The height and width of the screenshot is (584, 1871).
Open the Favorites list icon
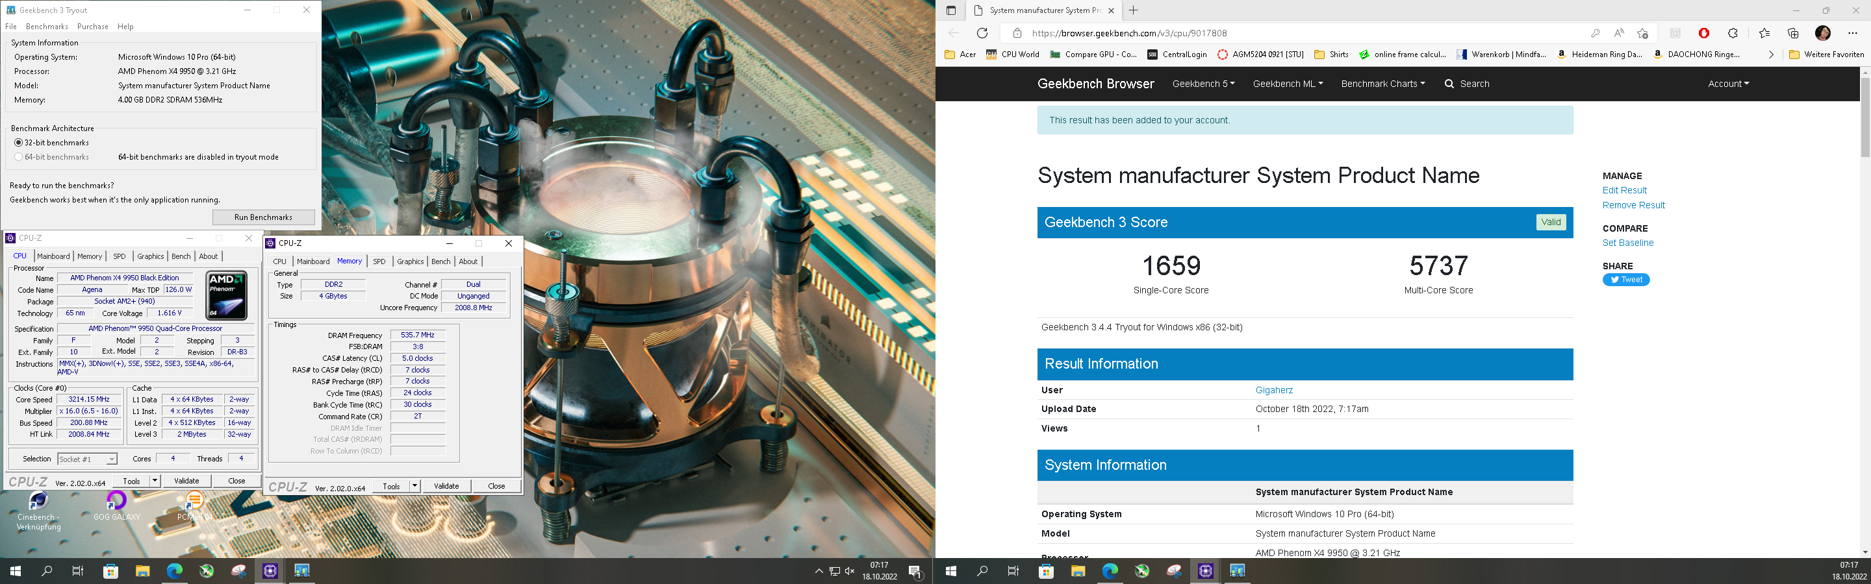coord(1764,32)
